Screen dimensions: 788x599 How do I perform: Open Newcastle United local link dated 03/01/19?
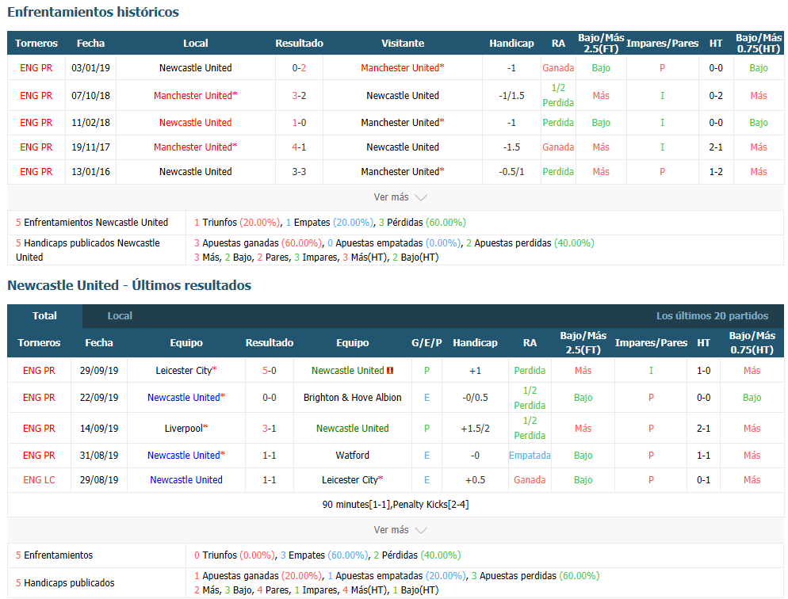196,68
